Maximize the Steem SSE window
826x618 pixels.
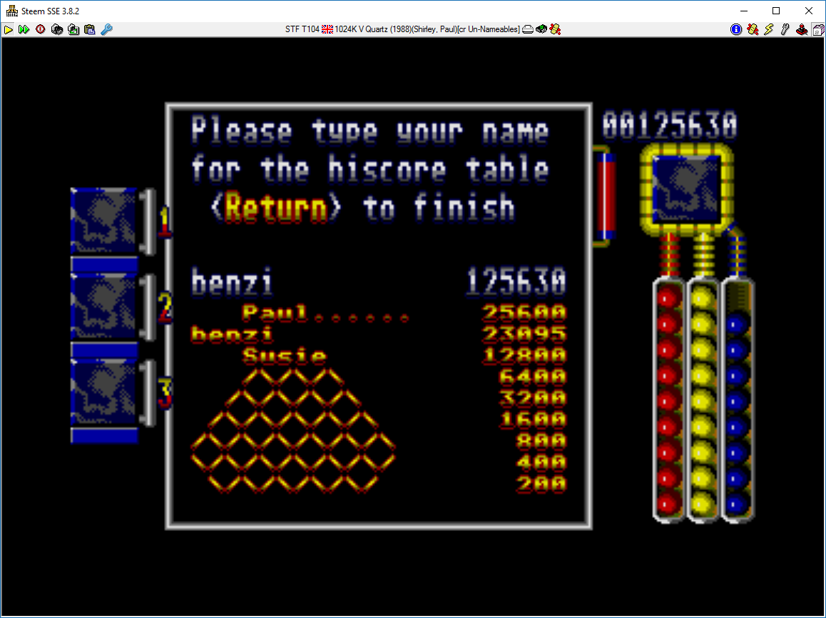[x=776, y=11]
